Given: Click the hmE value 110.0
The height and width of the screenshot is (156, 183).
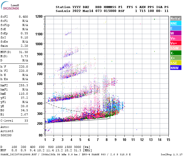Looking at the screenshot, I should (x=24, y=94).
